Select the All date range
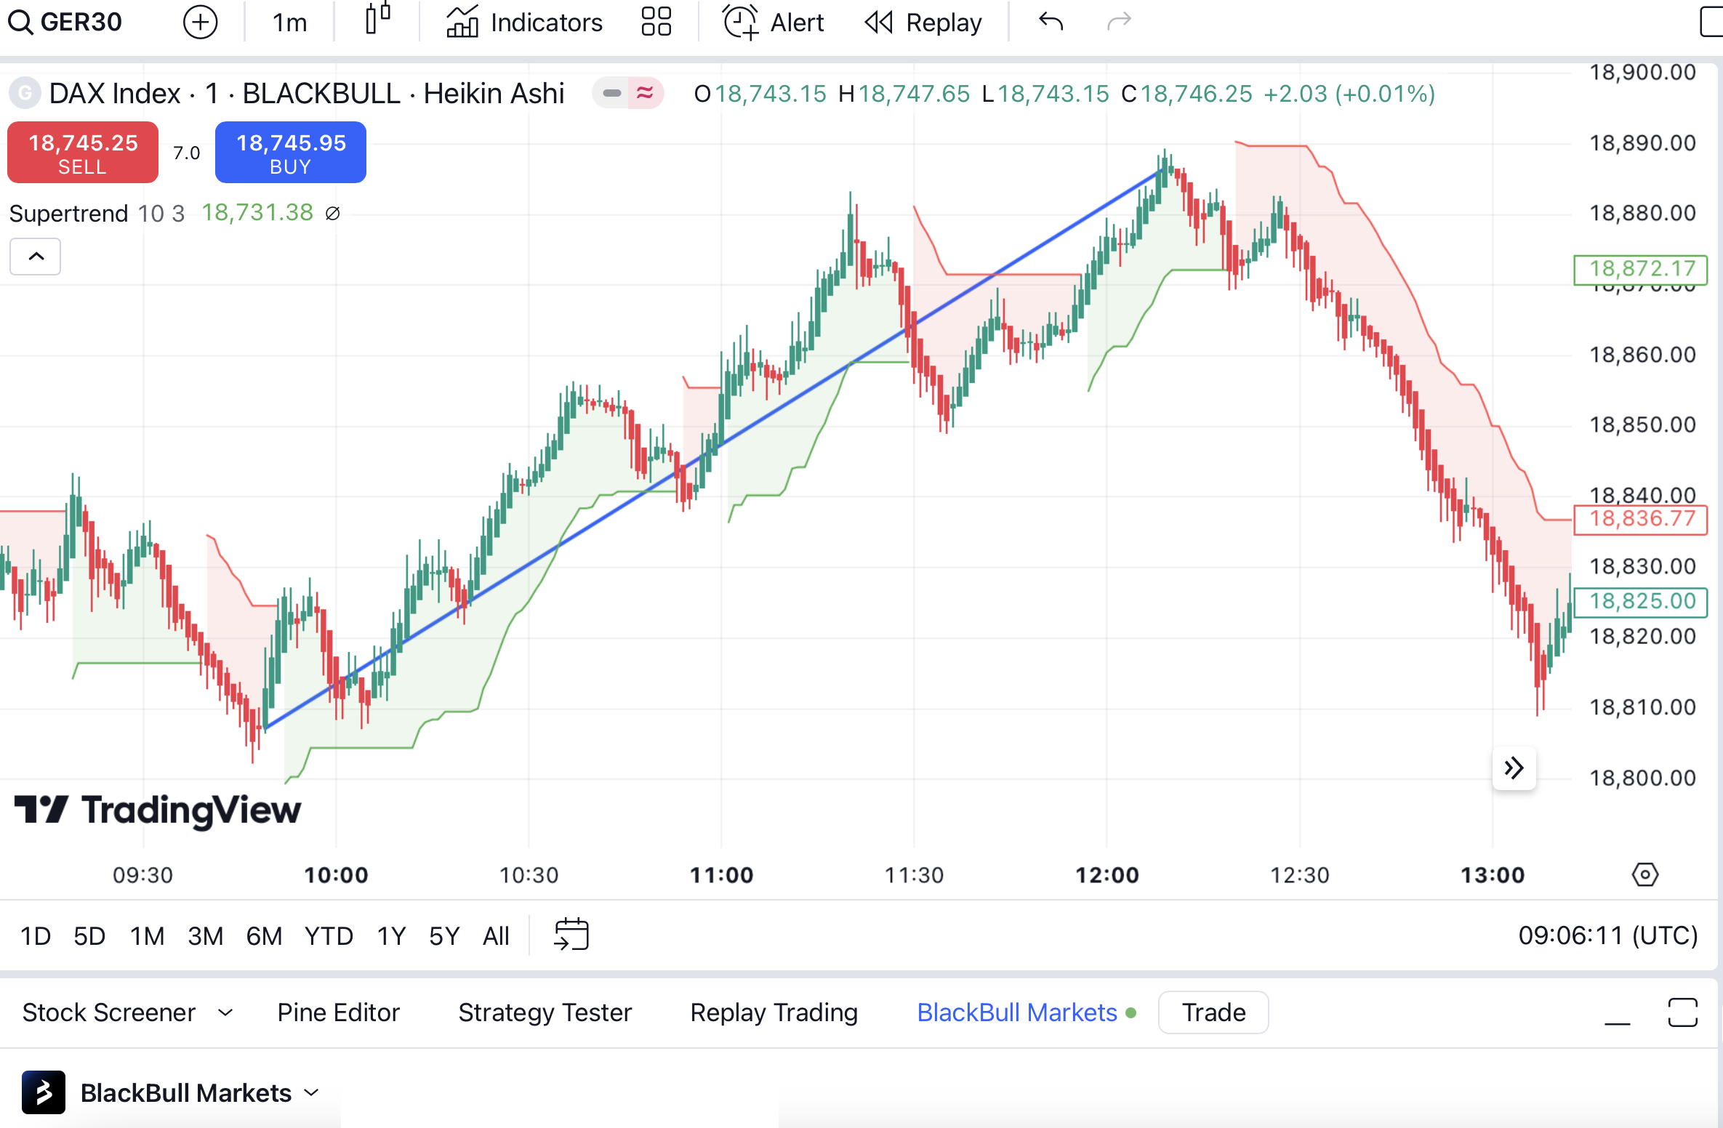The height and width of the screenshot is (1128, 1723). coord(497,936)
